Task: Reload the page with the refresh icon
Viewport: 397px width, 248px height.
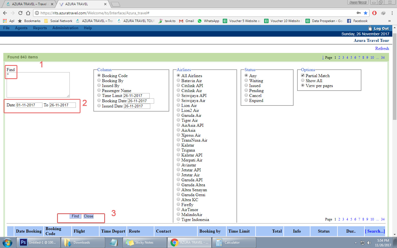Action: (x=20, y=13)
